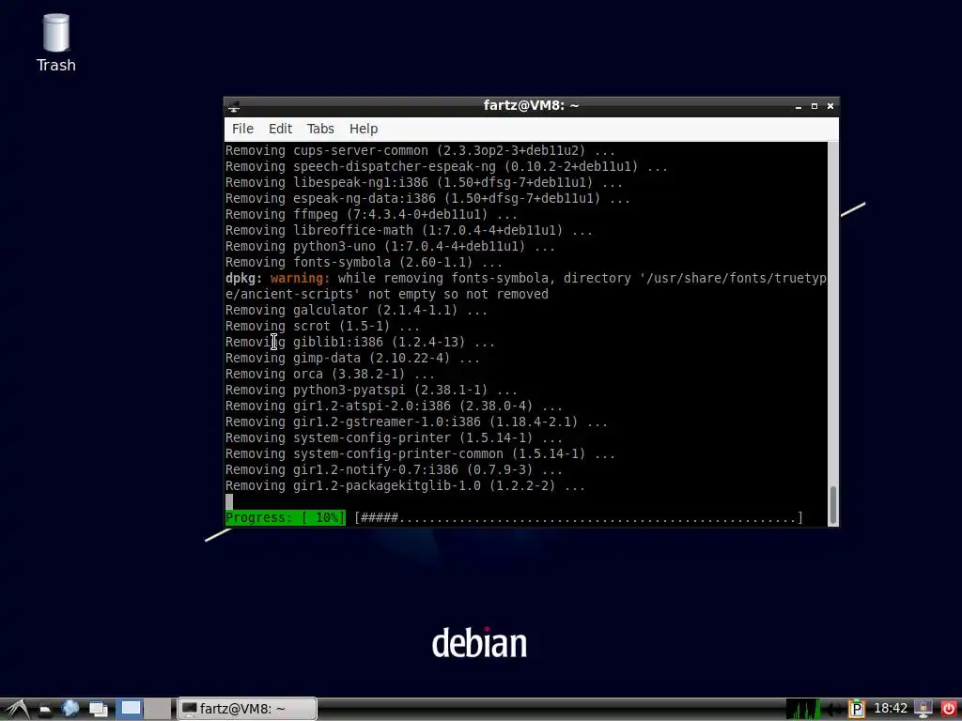962x721 pixels.
Task: Maximize the terminal window
Action: [x=815, y=106]
